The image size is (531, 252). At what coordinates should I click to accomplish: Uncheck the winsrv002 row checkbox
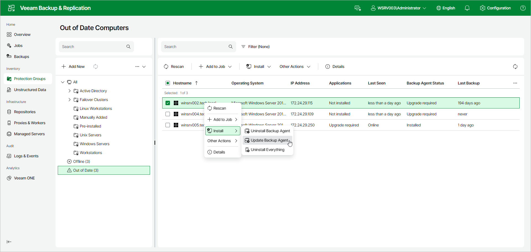168,103
